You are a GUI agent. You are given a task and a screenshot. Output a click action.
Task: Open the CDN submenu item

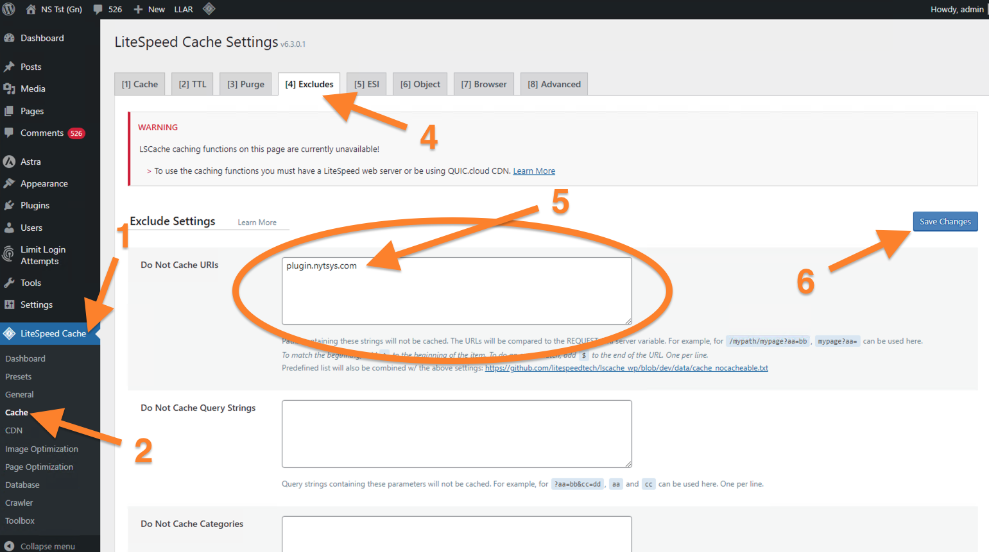tap(13, 430)
